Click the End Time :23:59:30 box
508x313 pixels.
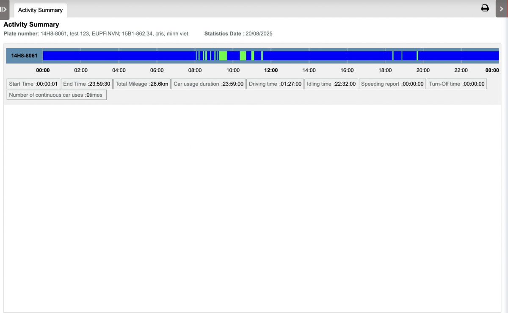tap(87, 84)
